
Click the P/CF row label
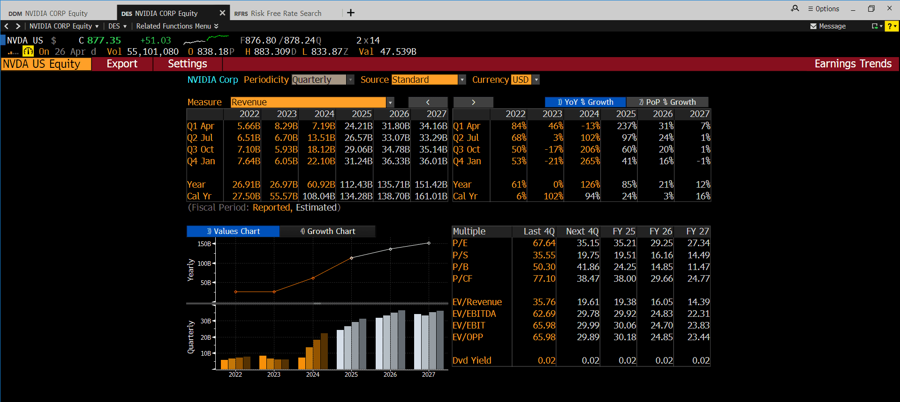(462, 278)
